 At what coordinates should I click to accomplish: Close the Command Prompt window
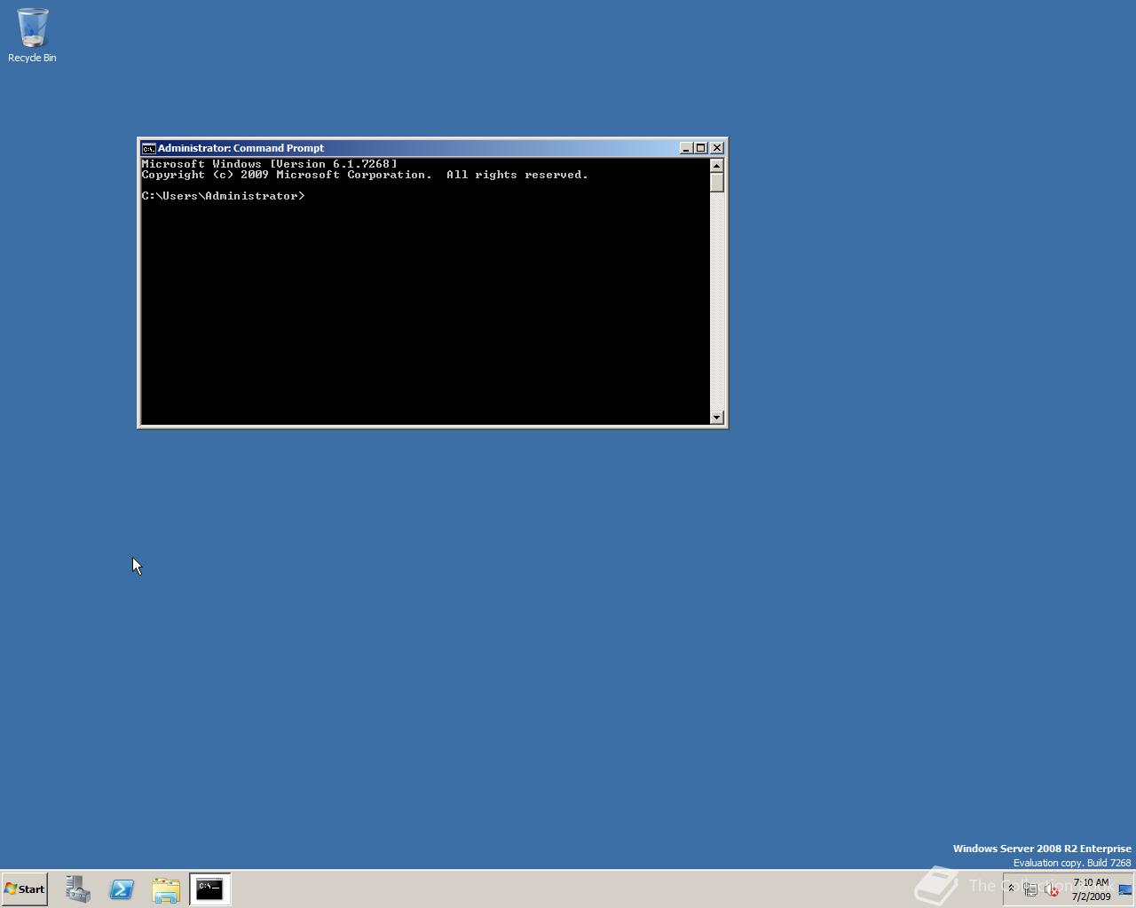coord(717,148)
